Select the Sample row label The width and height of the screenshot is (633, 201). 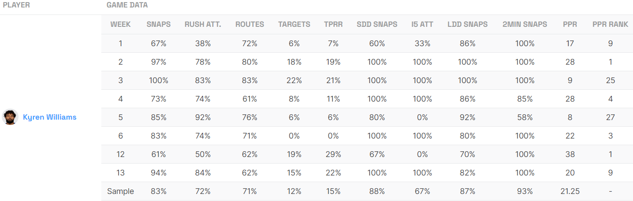(x=120, y=191)
